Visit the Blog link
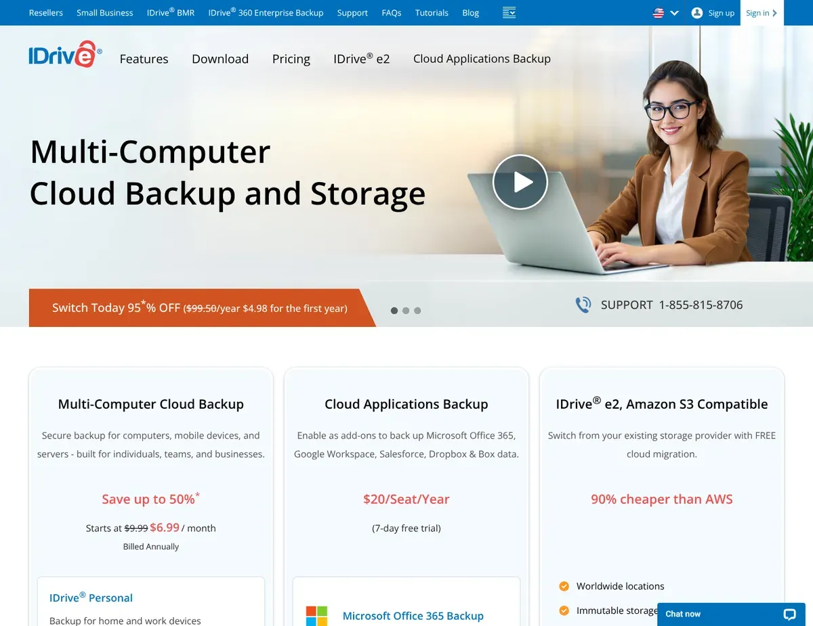813x626 pixels. pyautogui.click(x=470, y=13)
